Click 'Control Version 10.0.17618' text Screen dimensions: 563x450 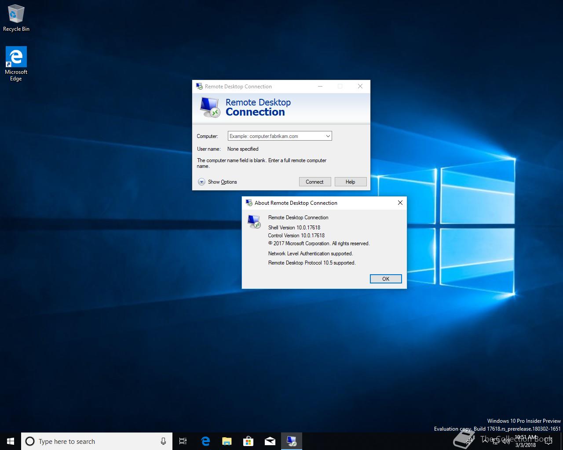click(296, 236)
